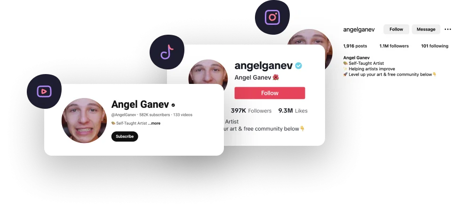Click the Instagram Message button
Image resolution: width=469 pixels, height=211 pixels.
click(x=426, y=29)
